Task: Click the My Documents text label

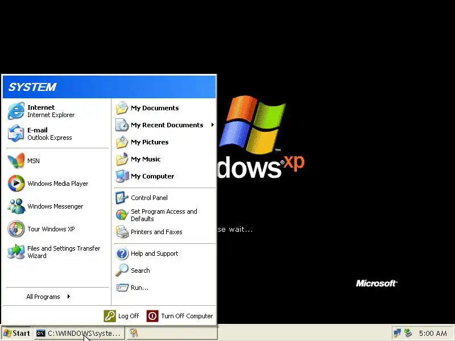Action: (x=155, y=108)
